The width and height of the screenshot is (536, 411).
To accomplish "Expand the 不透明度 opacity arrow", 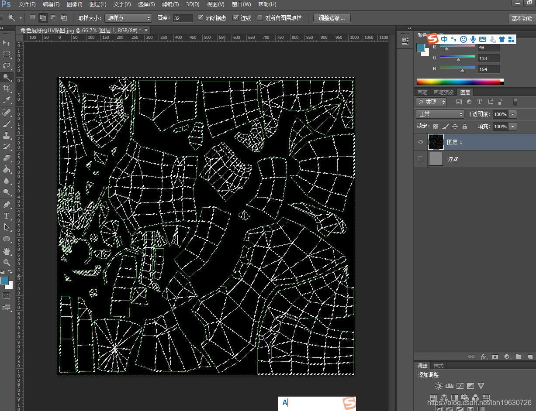I will [x=512, y=114].
